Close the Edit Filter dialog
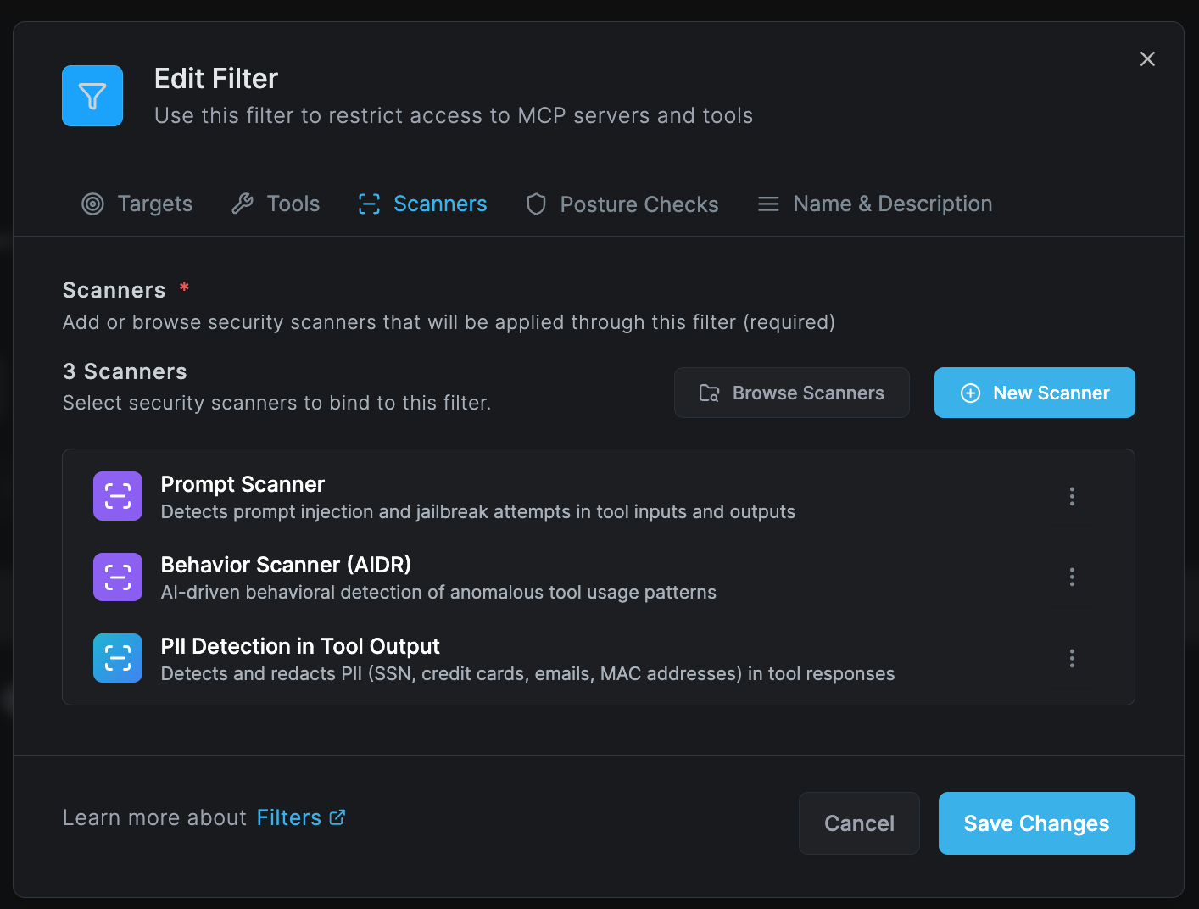The width and height of the screenshot is (1199, 909). 1147,59
